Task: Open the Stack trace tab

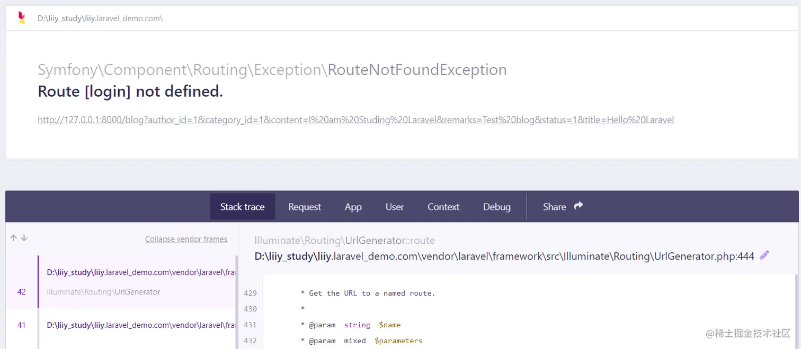Action: (243, 207)
